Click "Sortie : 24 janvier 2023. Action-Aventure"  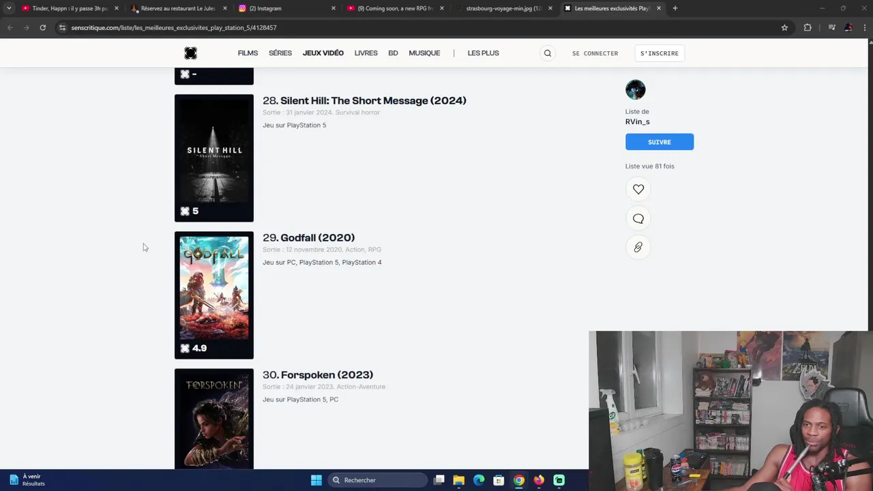324,387
